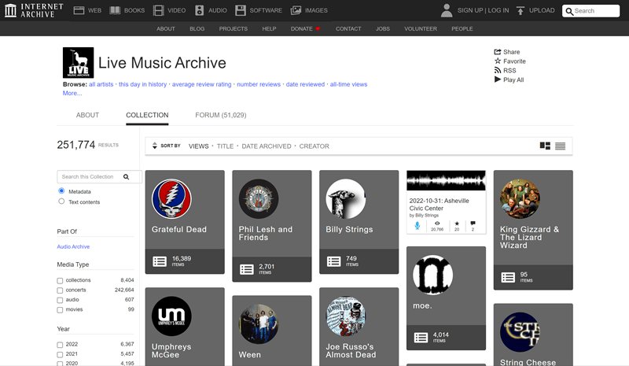Open the Audio Archive link

[x=73, y=246]
